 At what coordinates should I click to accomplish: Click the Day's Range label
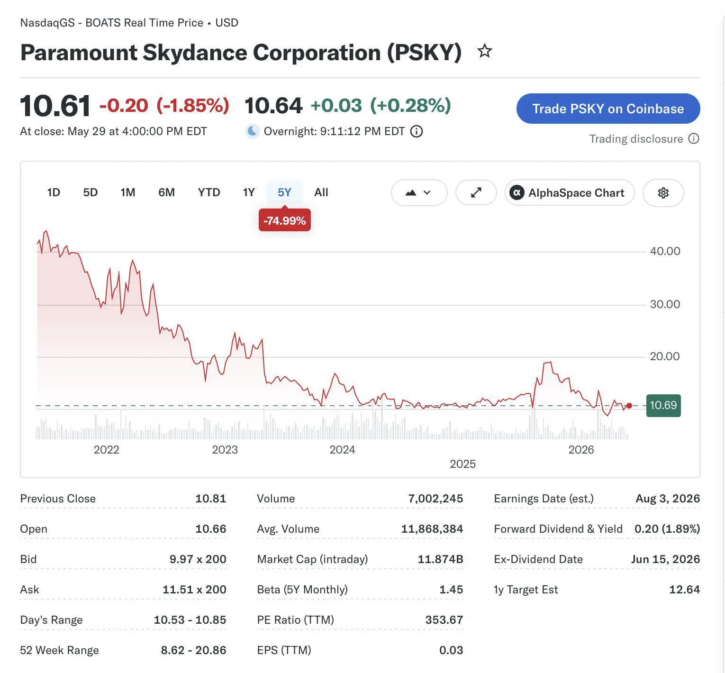click(x=51, y=620)
